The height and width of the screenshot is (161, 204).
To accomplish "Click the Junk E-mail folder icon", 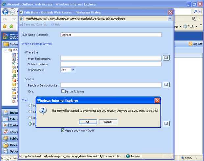I will coord(14,80).
